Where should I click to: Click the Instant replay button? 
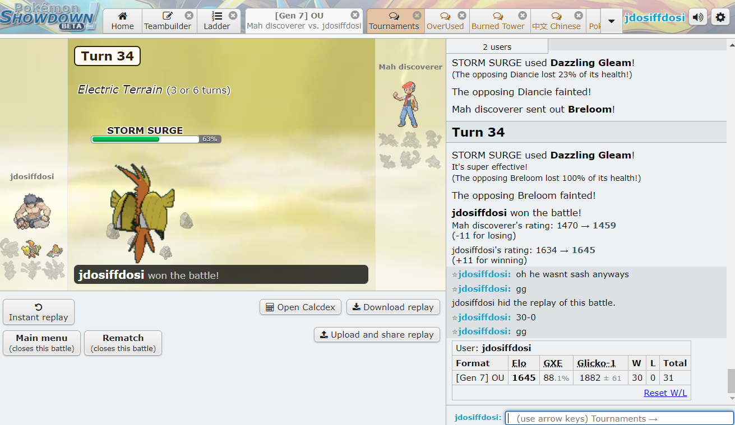(38, 312)
